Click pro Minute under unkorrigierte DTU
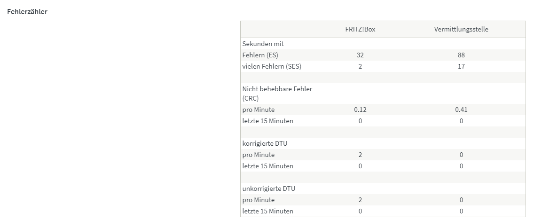The width and height of the screenshot is (534, 220). pyautogui.click(x=259, y=200)
